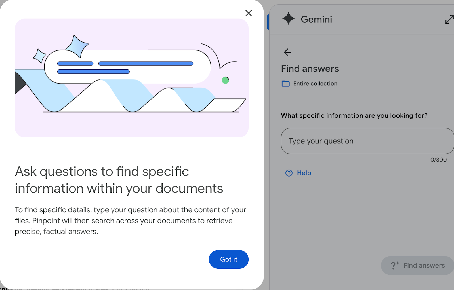Viewport: 454px width, 290px height.
Task: Select the Entire collection scope label
Action: click(315, 84)
